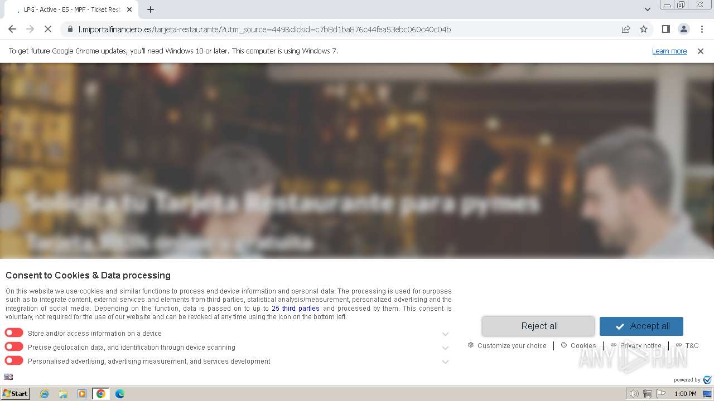This screenshot has height=401, width=714.
Task: Toggle Precise geolocation data switch
Action: pos(14,347)
